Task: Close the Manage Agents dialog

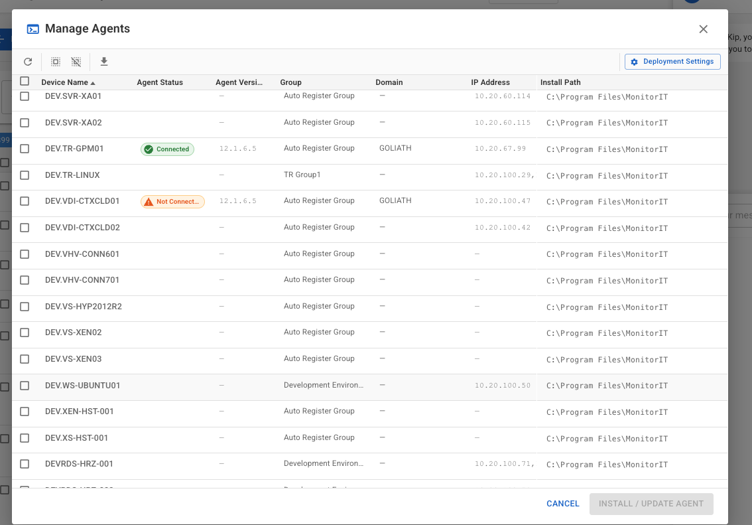Action: pos(703,29)
